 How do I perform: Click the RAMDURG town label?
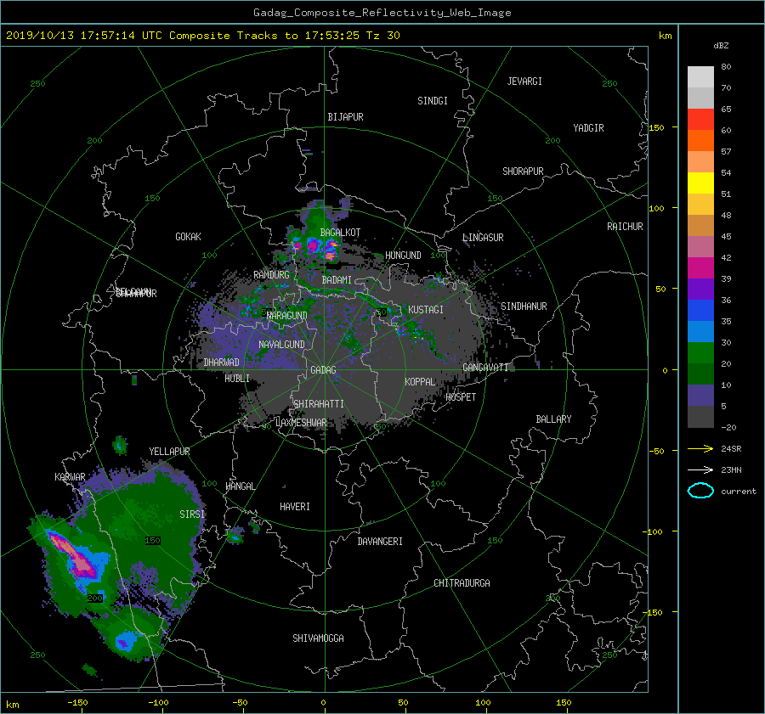pyautogui.click(x=271, y=275)
